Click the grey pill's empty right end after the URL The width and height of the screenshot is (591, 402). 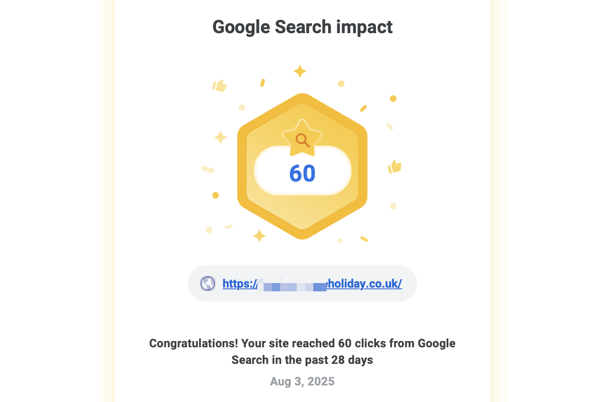pos(409,283)
